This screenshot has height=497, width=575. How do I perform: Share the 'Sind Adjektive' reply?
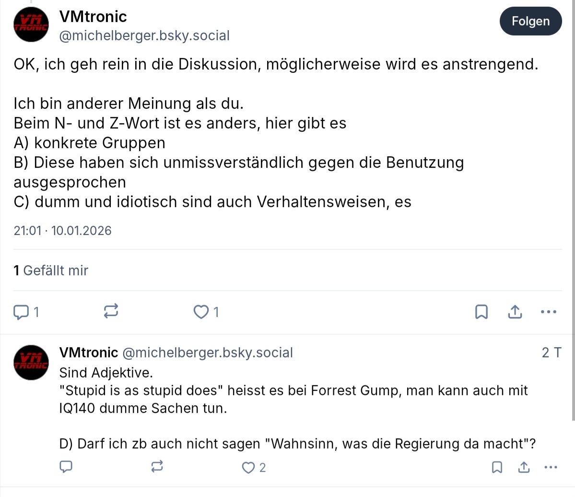(524, 467)
